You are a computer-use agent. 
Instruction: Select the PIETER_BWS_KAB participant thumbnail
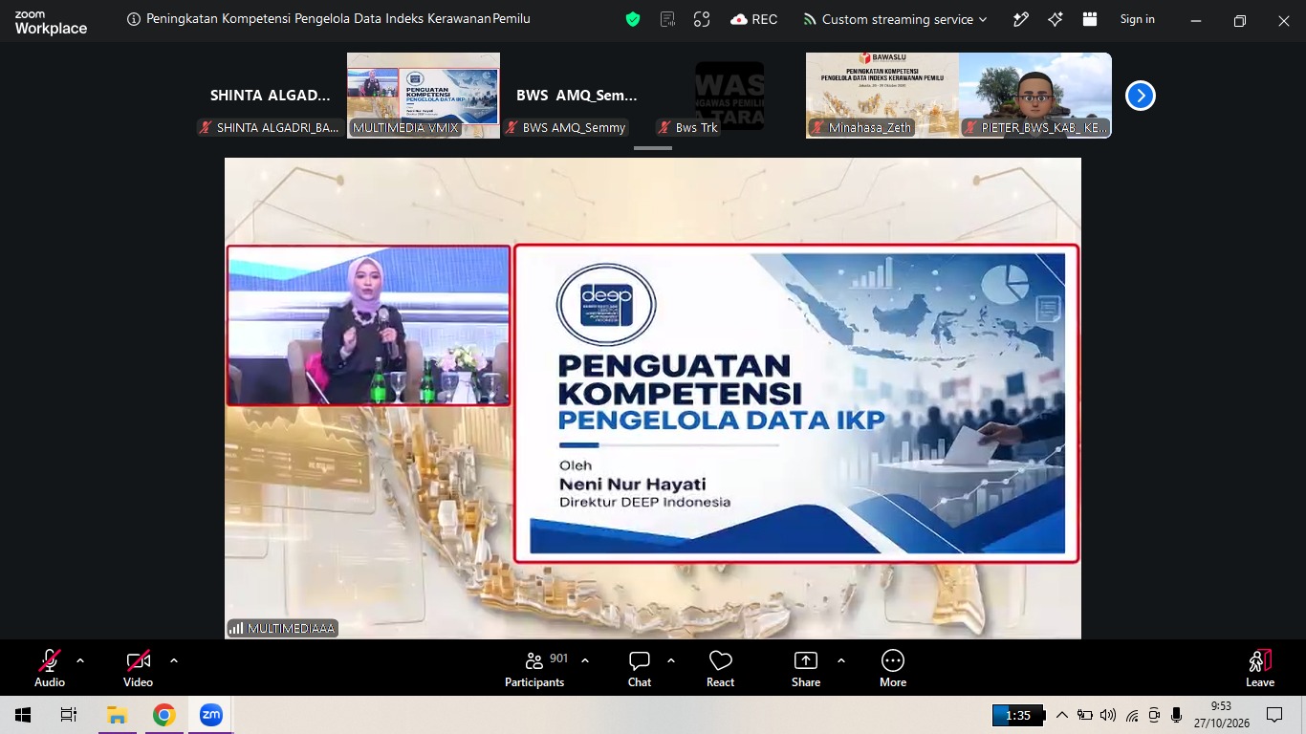1035,96
